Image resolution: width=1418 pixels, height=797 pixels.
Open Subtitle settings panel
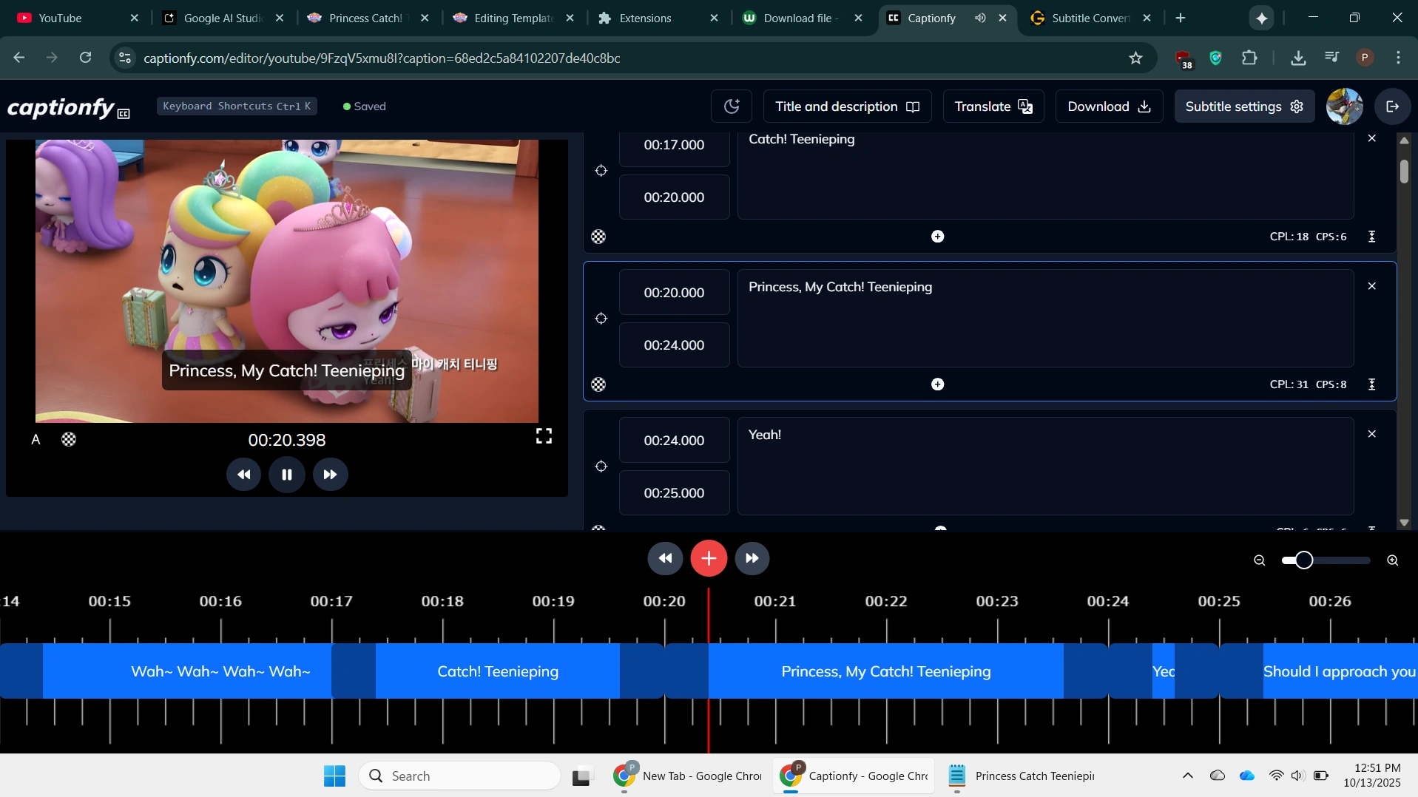[x=1244, y=106]
